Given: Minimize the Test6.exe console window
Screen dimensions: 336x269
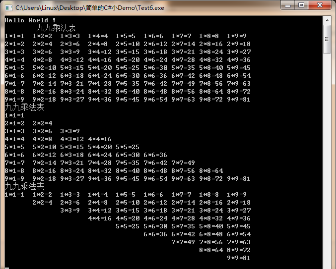Looking at the screenshot, I should coord(287,5).
